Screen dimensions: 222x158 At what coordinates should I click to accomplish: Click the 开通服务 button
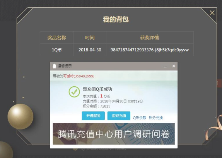(93, 116)
